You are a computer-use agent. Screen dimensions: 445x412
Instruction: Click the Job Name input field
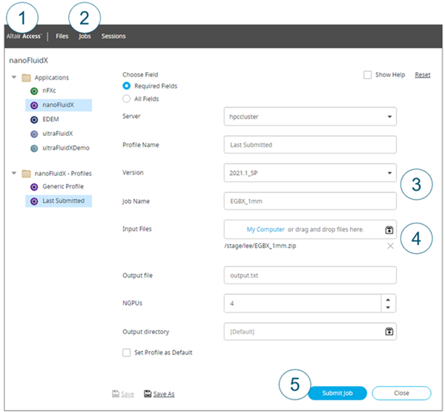point(310,201)
